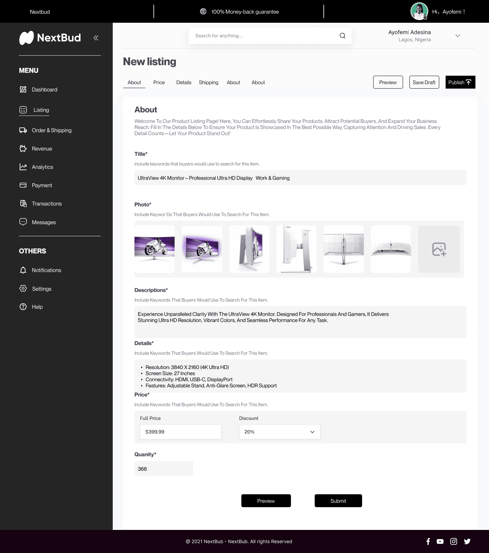Viewport: 489px width, 553px height.
Task: Open Settings in the sidebar
Action: tap(42, 289)
